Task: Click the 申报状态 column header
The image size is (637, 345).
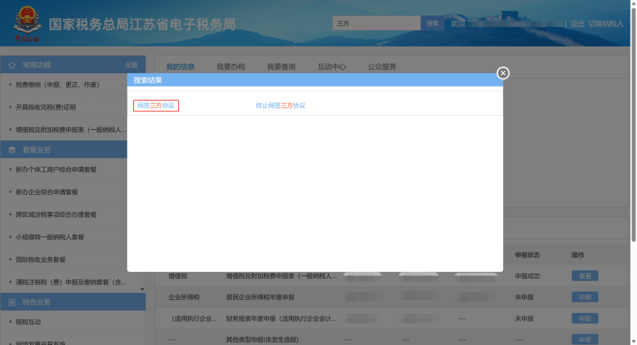Action: coord(527,255)
